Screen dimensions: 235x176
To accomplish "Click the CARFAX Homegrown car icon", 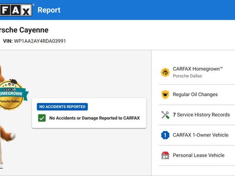I will (165, 72).
